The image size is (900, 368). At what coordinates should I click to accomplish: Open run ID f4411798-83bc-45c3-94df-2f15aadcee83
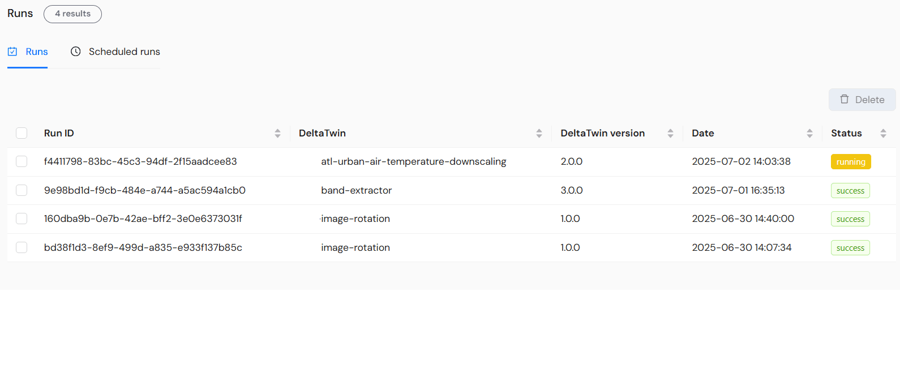pos(140,161)
